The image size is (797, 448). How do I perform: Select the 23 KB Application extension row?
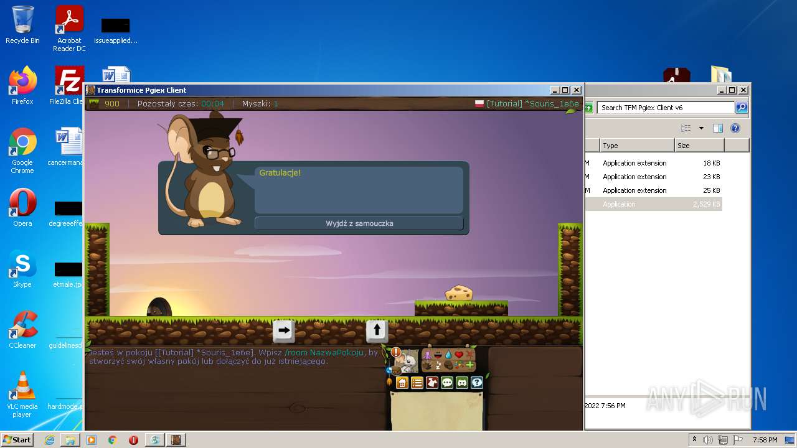pyautogui.click(x=653, y=177)
